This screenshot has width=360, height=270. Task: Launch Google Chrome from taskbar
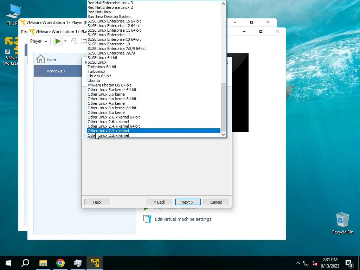(60, 263)
